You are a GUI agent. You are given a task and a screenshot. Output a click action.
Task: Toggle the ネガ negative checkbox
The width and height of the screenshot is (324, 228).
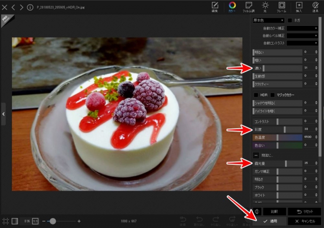click(290, 20)
